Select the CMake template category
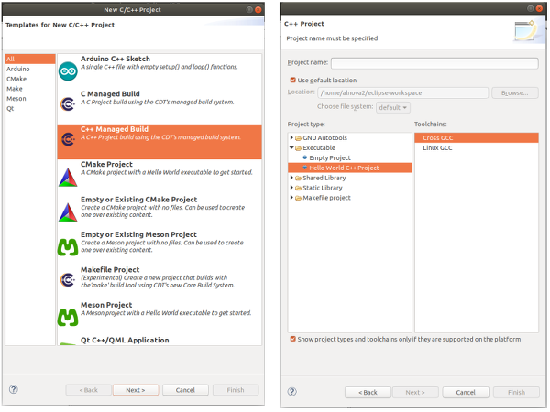Screen dimensions: 550x412 [x=30, y=79]
